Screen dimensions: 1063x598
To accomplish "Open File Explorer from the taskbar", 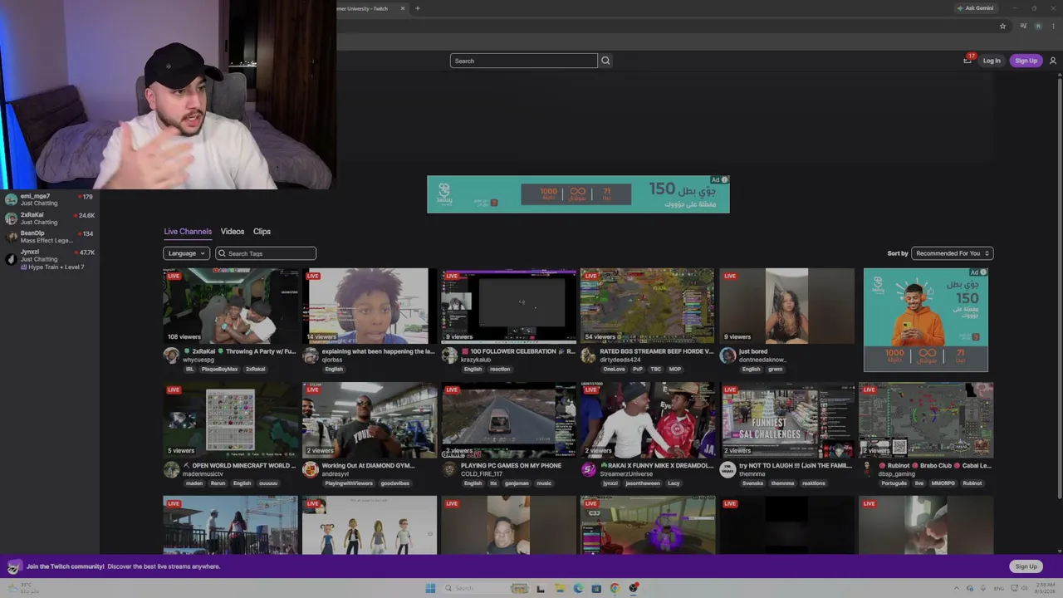I will [x=560, y=588].
